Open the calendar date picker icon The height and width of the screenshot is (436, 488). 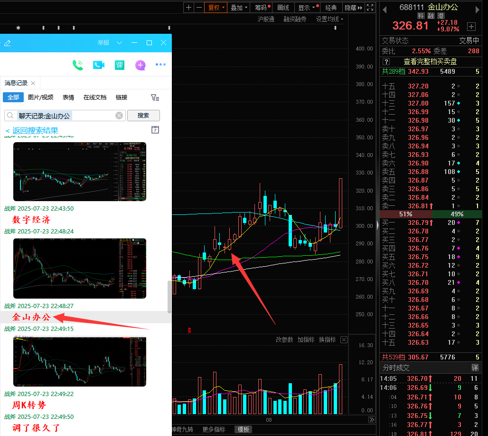[x=155, y=130]
